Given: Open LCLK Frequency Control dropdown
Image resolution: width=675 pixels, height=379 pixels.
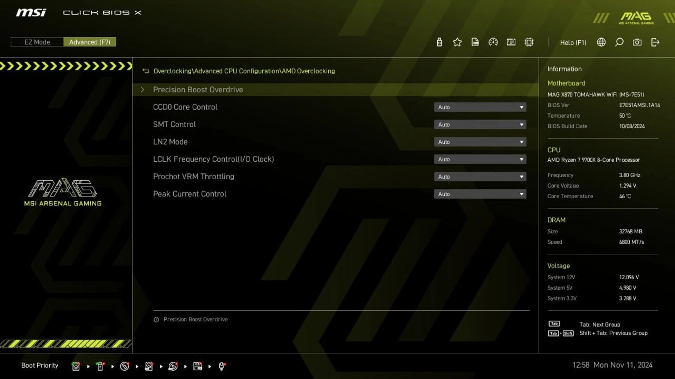Looking at the screenshot, I should (x=480, y=159).
